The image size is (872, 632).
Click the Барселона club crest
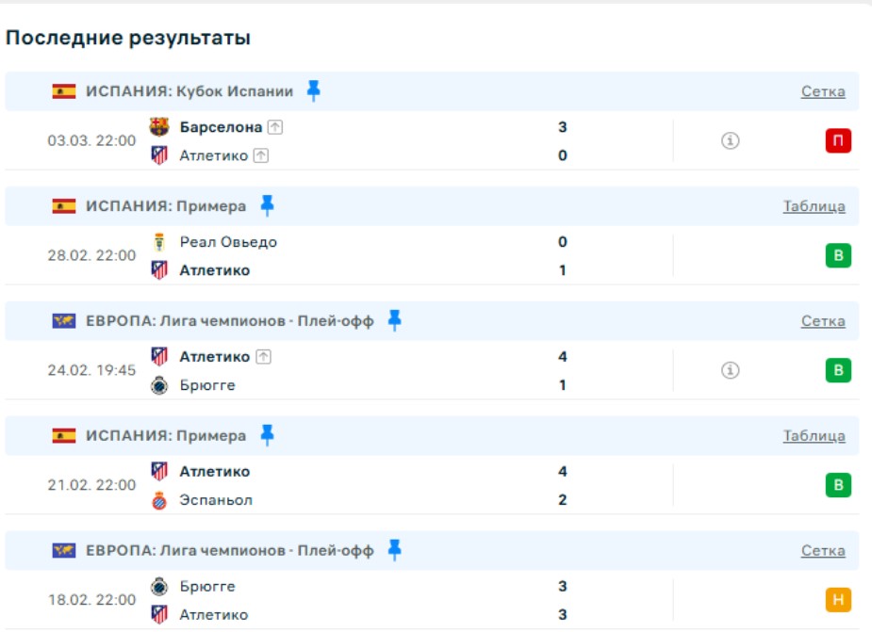(x=159, y=127)
